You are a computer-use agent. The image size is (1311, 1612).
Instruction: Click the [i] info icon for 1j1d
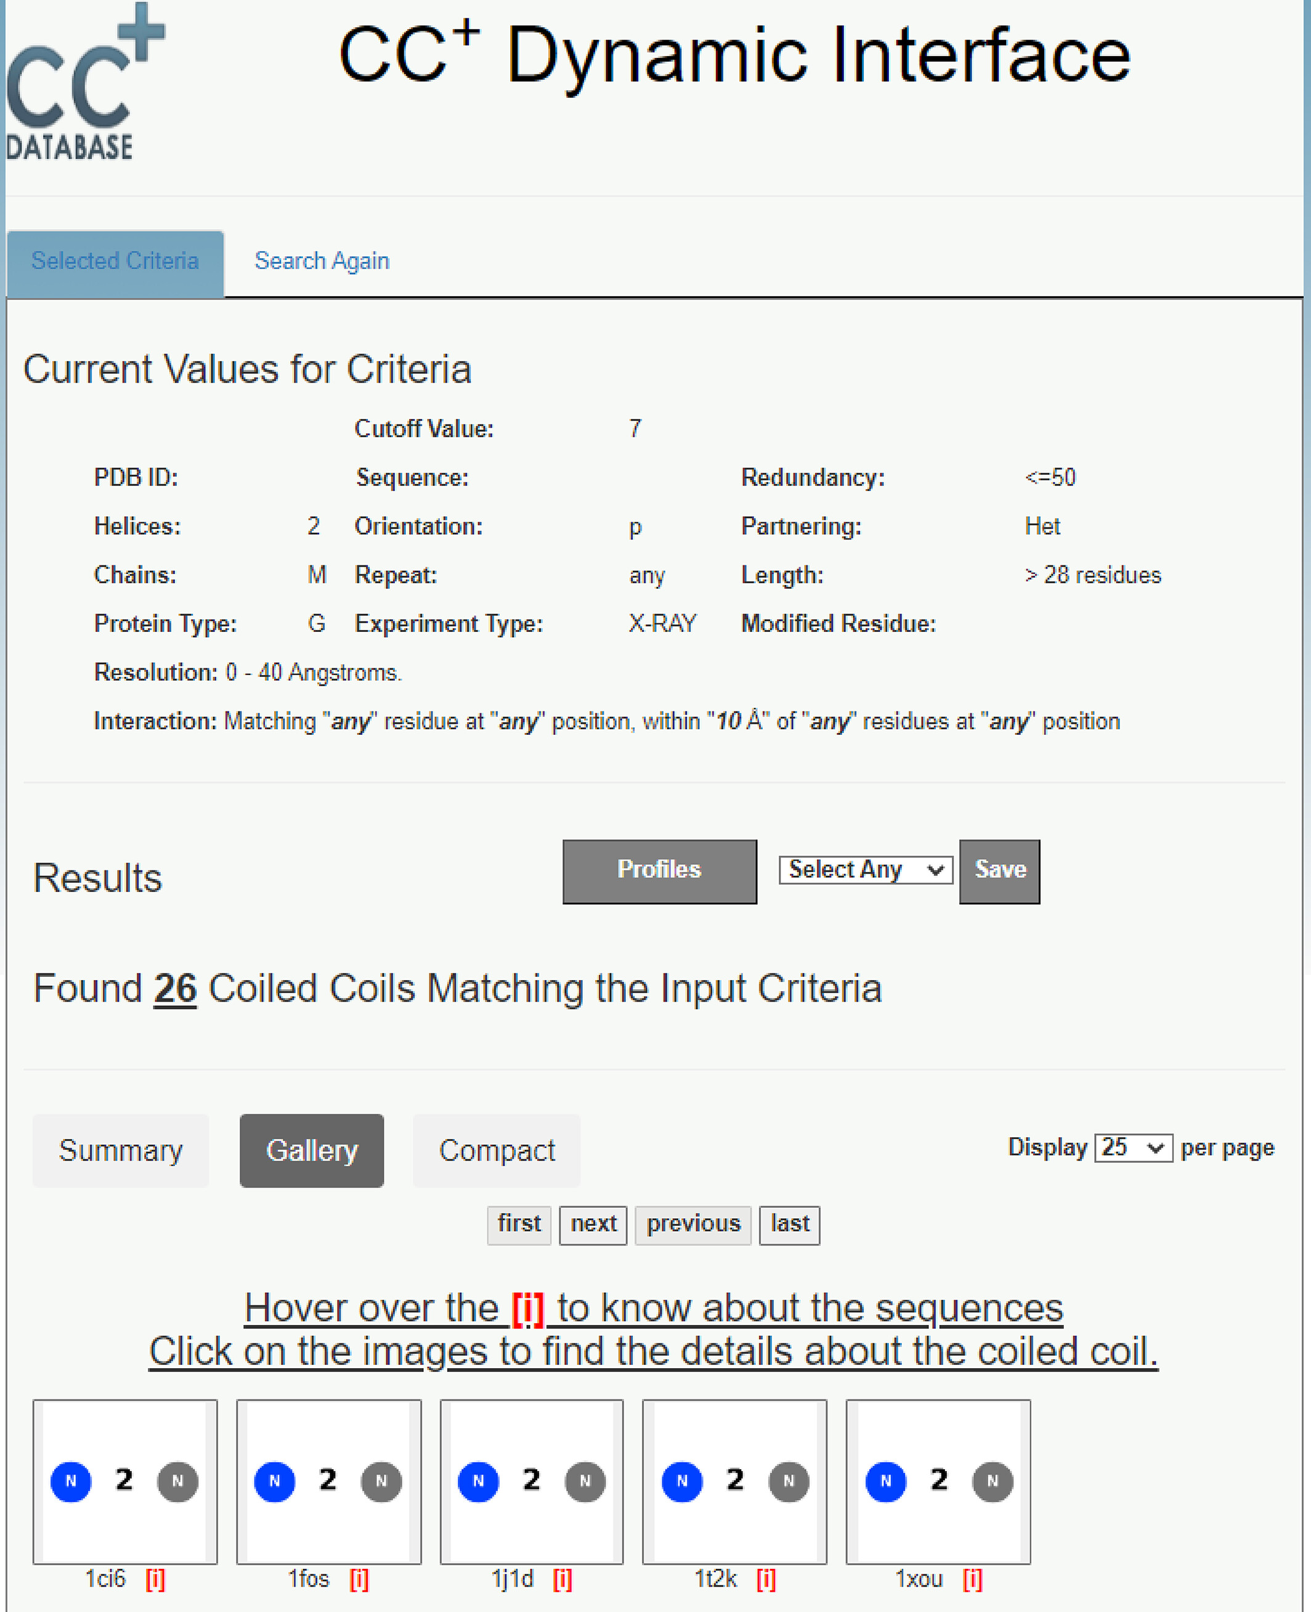pyautogui.click(x=562, y=1579)
